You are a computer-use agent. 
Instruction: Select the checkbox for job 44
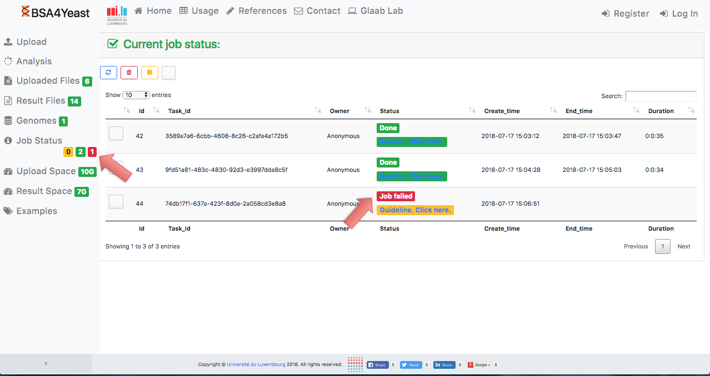pos(116,201)
